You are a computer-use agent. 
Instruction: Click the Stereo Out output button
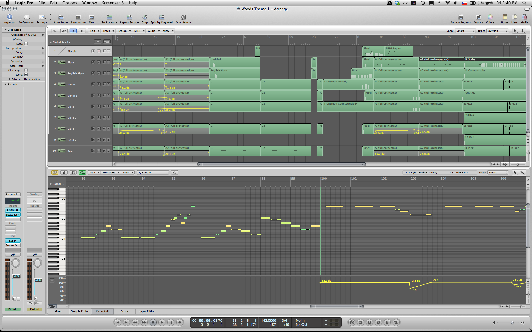click(13, 245)
